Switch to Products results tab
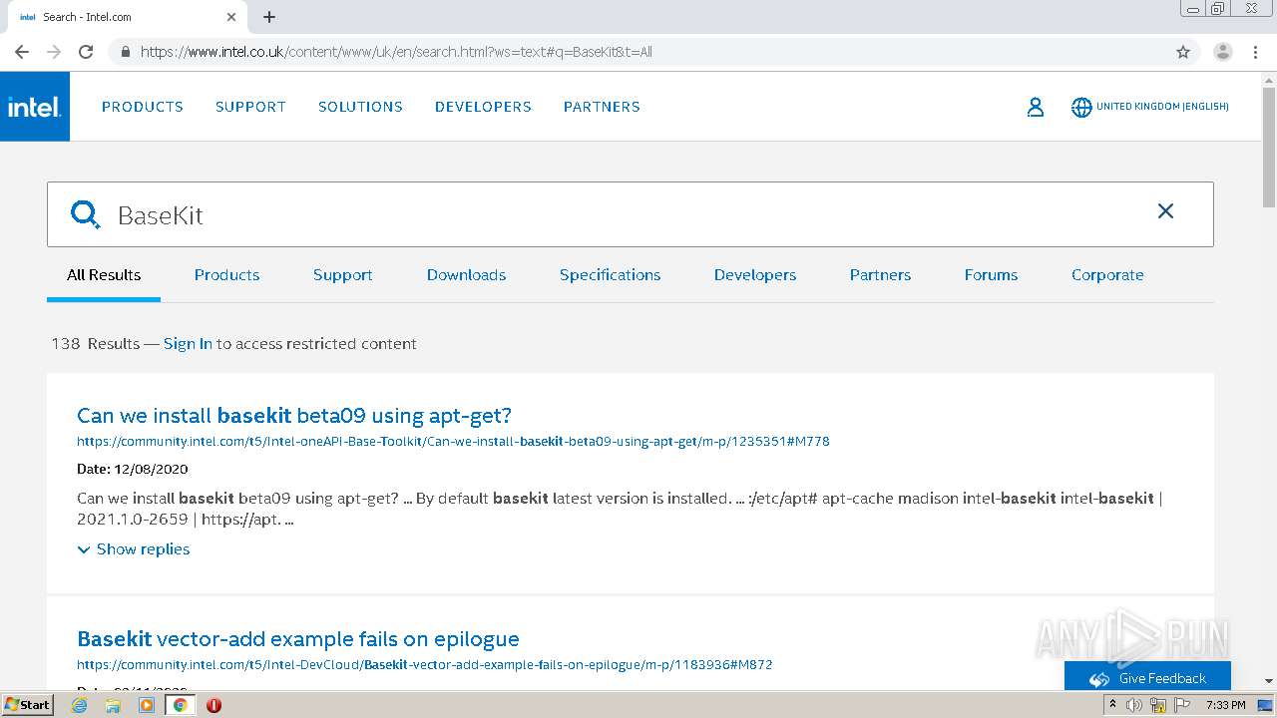This screenshot has width=1277, height=718. tap(226, 275)
